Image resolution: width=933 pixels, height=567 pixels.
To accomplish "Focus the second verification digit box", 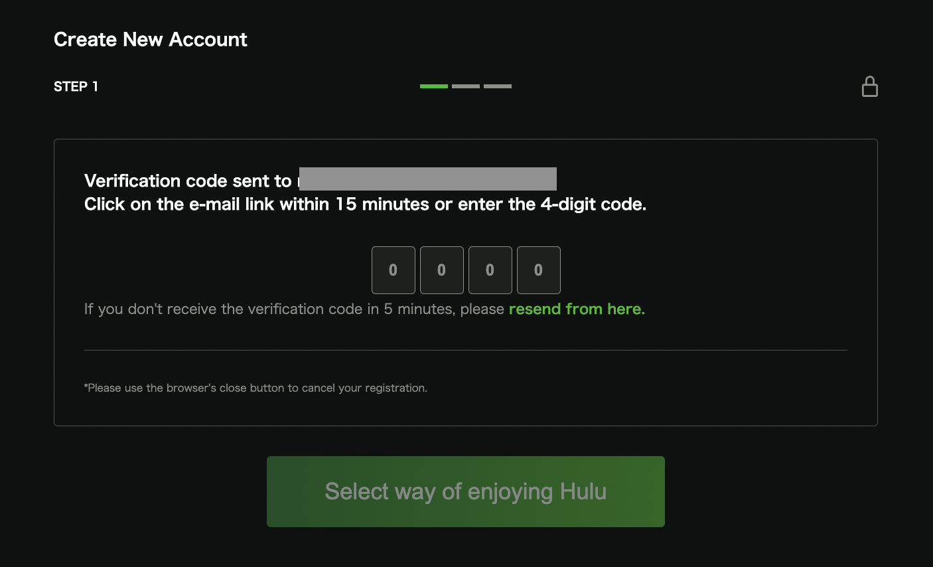I will coord(442,270).
